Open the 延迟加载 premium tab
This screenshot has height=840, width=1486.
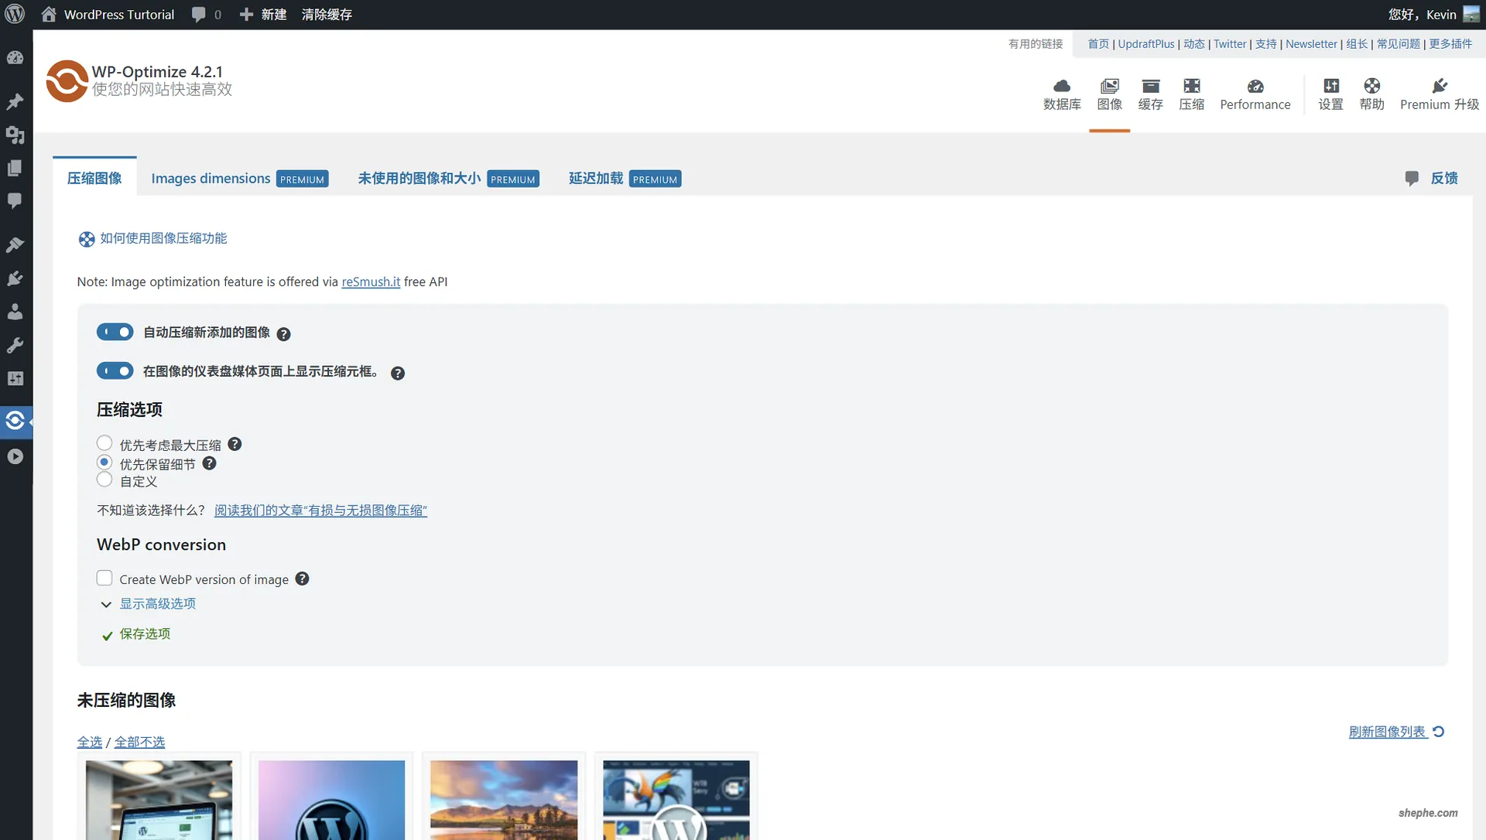click(x=595, y=178)
